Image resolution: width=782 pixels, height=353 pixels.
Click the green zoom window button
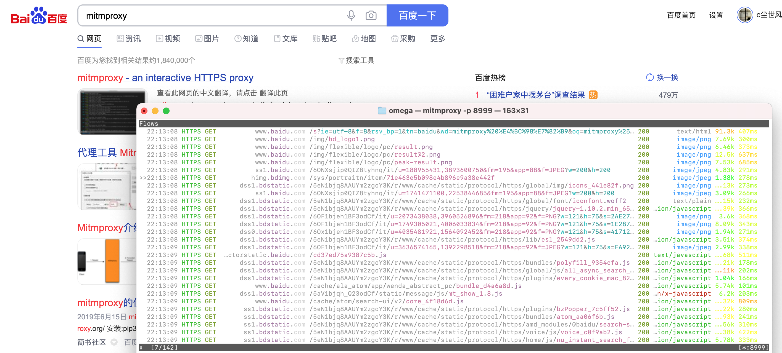pyautogui.click(x=166, y=111)
